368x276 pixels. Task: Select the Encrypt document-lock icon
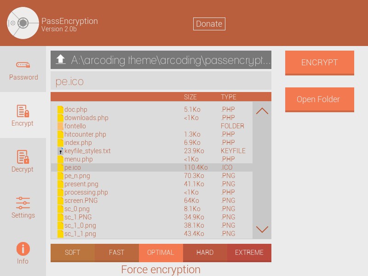pyautogui.click(x=23, y=111)
